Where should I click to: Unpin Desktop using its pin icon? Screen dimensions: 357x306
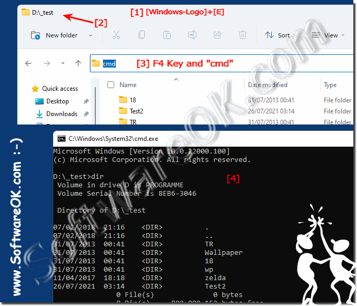(x=86, y=101)
